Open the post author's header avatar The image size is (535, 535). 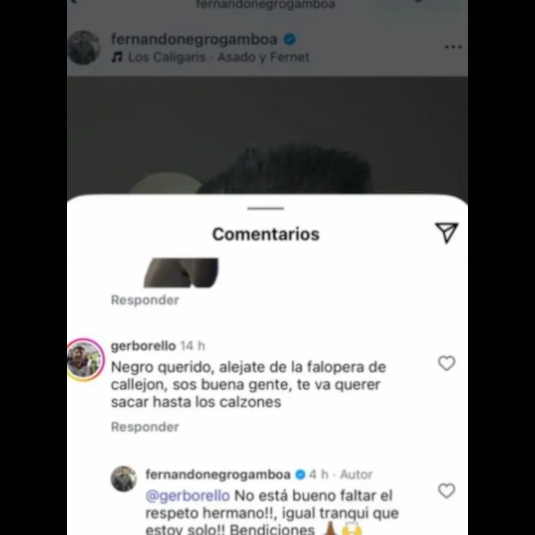[83, 47]
